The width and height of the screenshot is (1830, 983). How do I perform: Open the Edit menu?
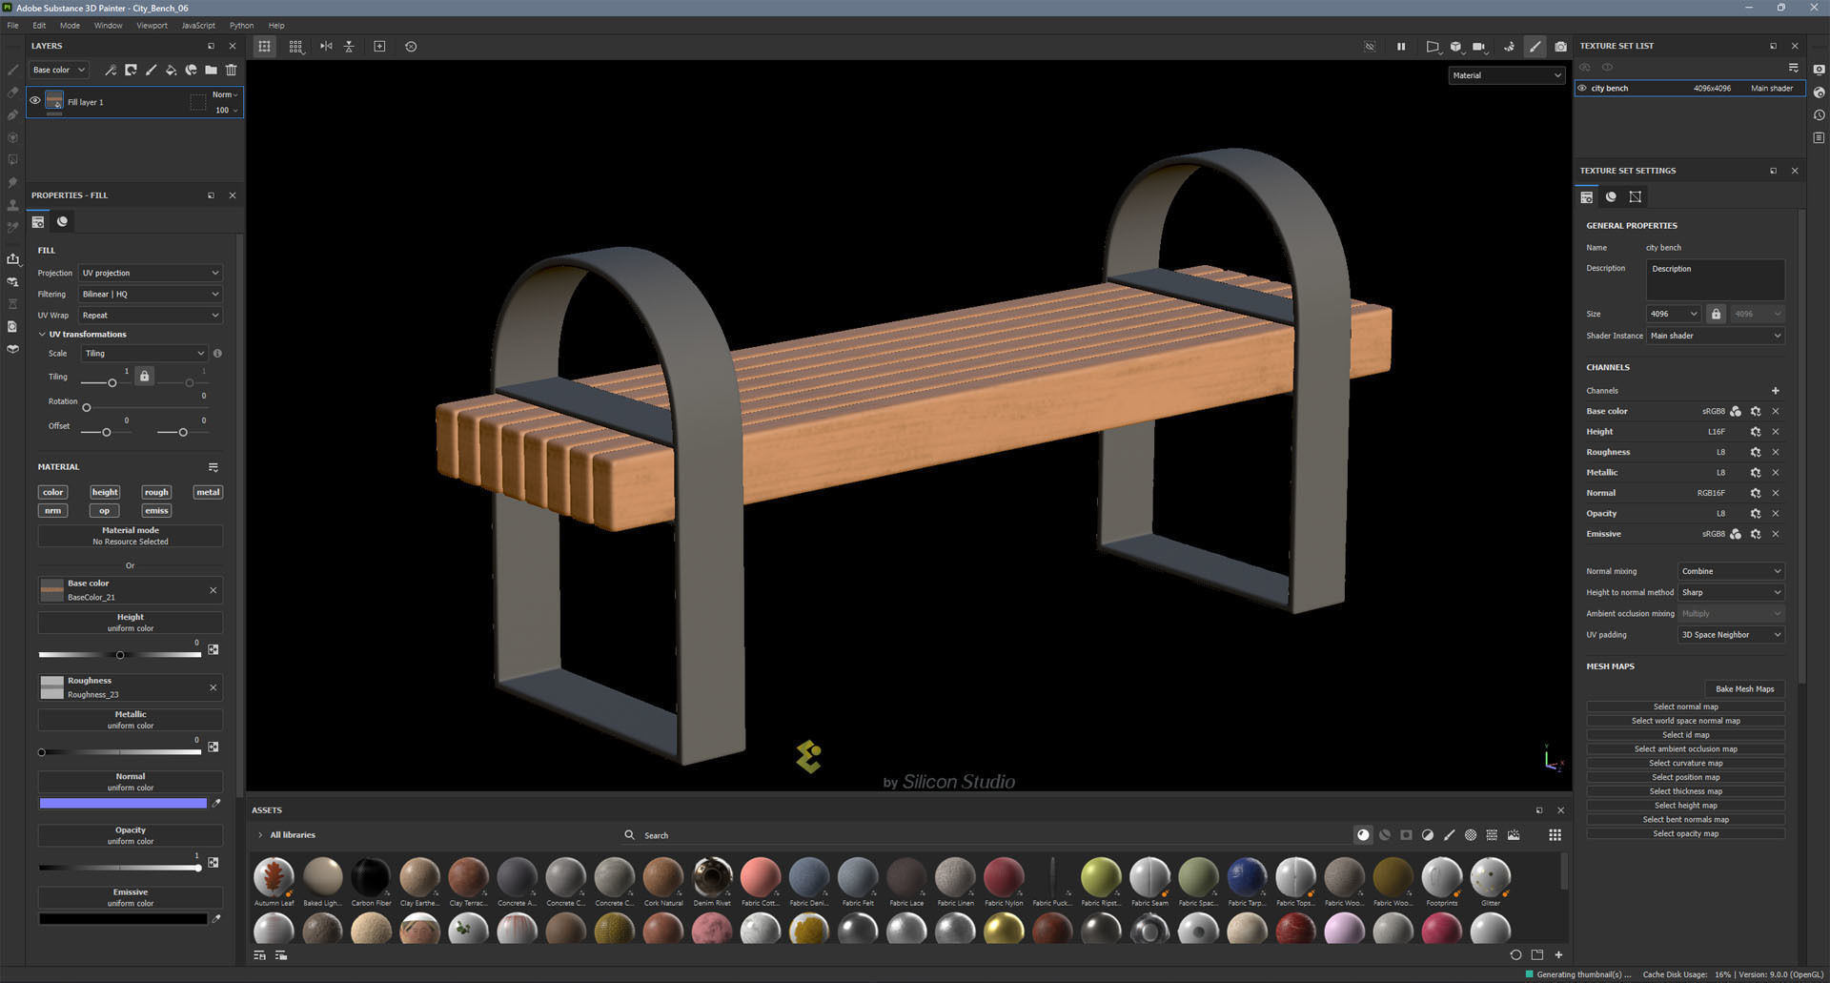(39, 26)
